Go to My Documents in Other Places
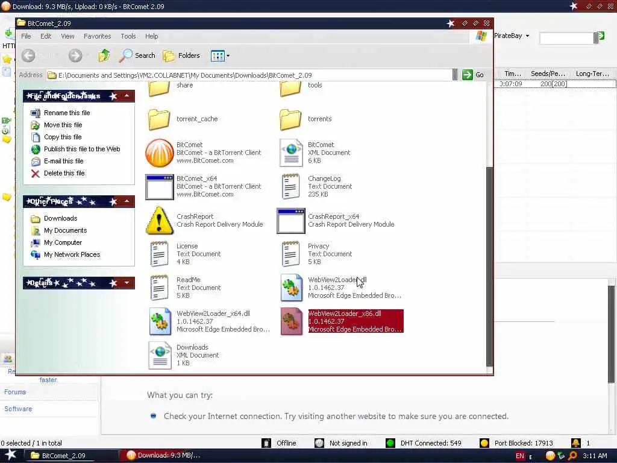Viewport: 617px width, 463px height. [x=59, y=231]
